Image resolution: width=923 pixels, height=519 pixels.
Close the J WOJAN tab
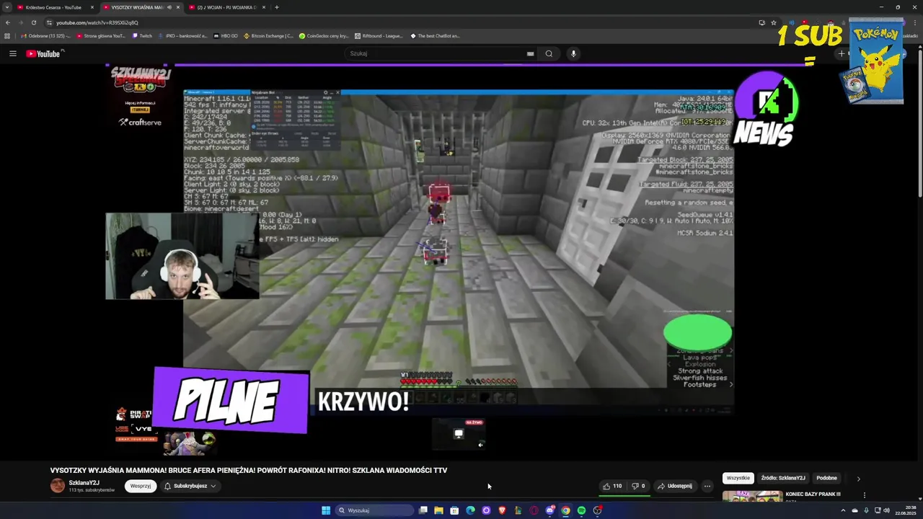click(264, 7)
